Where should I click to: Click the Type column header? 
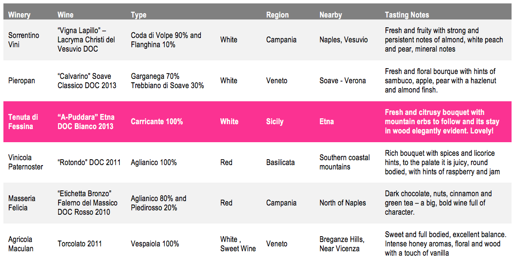(x=138, y=15)
